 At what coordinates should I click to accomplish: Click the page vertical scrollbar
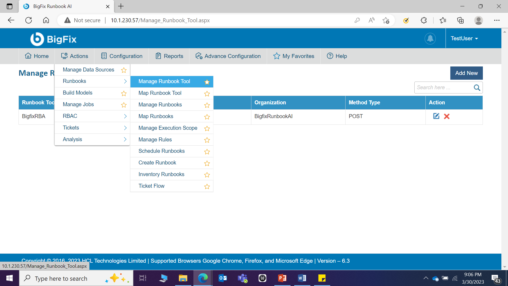pos(504,148)
